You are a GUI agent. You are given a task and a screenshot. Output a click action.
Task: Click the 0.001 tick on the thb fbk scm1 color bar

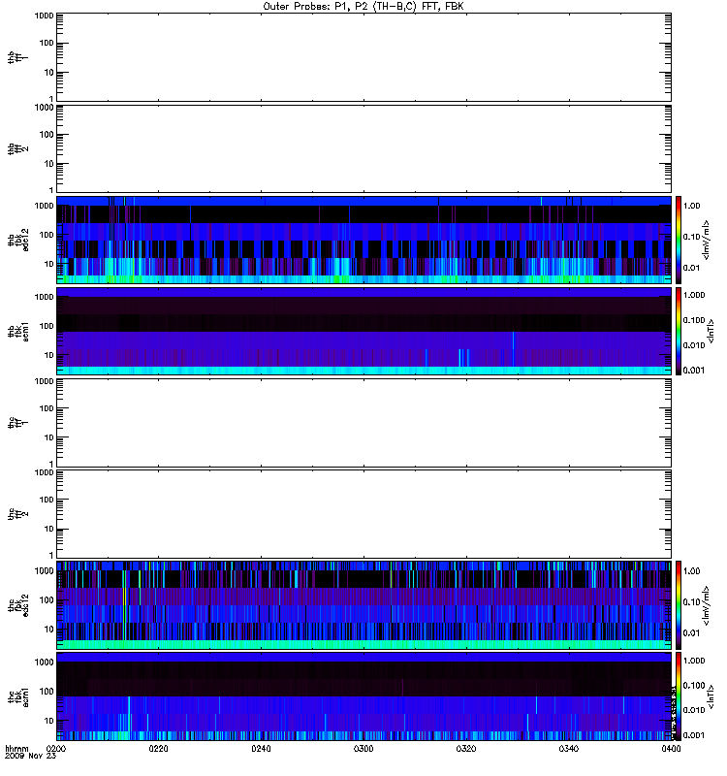[x=694, y=371]
